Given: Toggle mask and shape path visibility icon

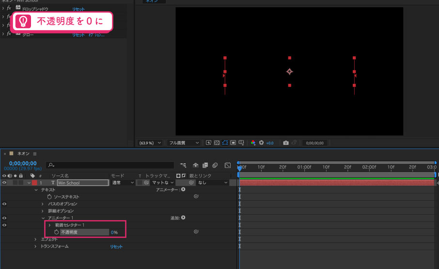Looking at the screenshot, I should pyautogui.click(x=225, y=143).
